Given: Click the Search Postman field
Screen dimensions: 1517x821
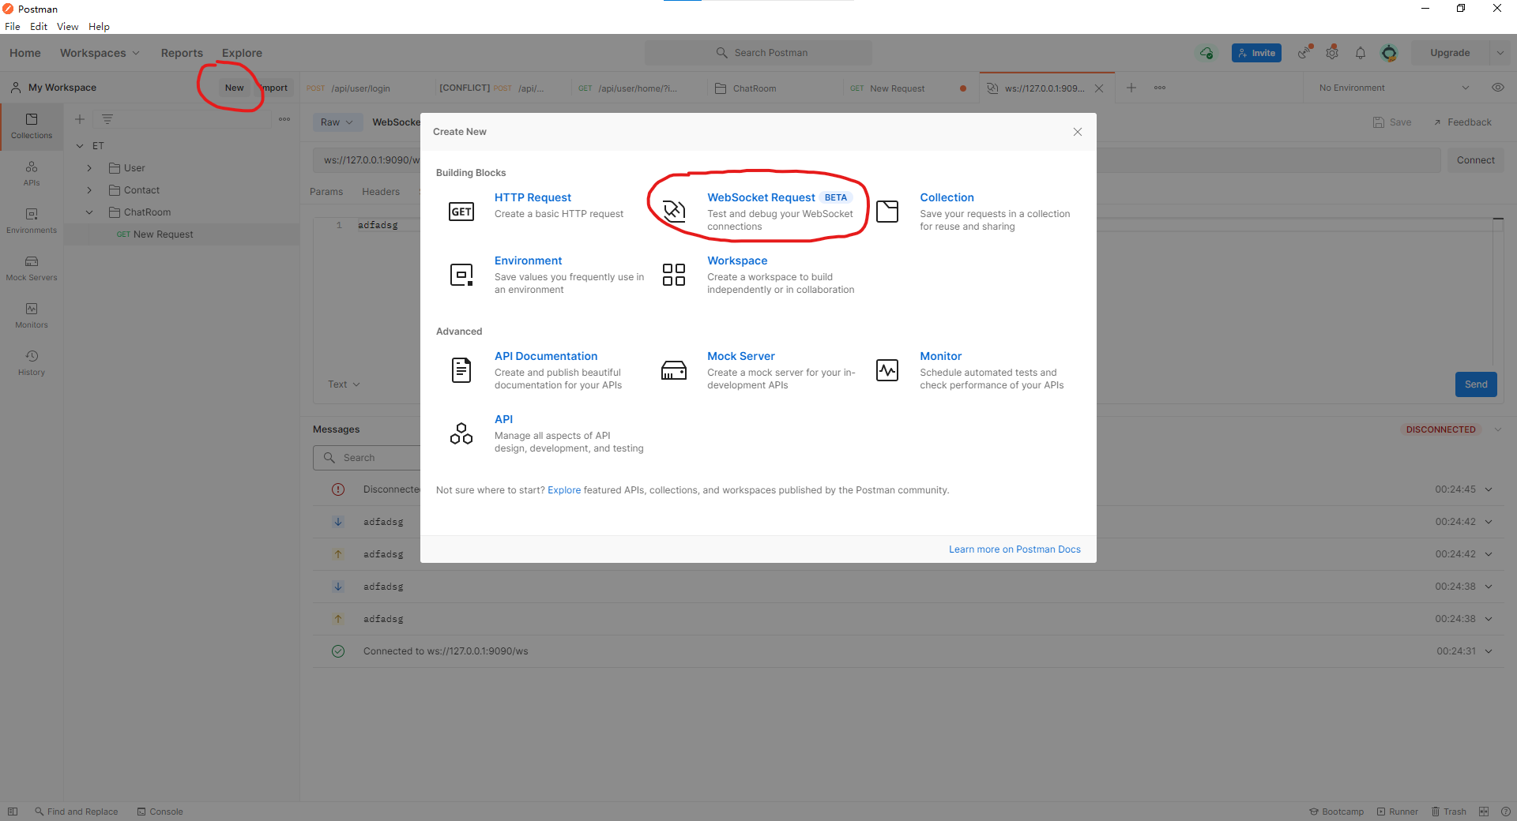Looking at the screenshot, I should pos(758,53).
